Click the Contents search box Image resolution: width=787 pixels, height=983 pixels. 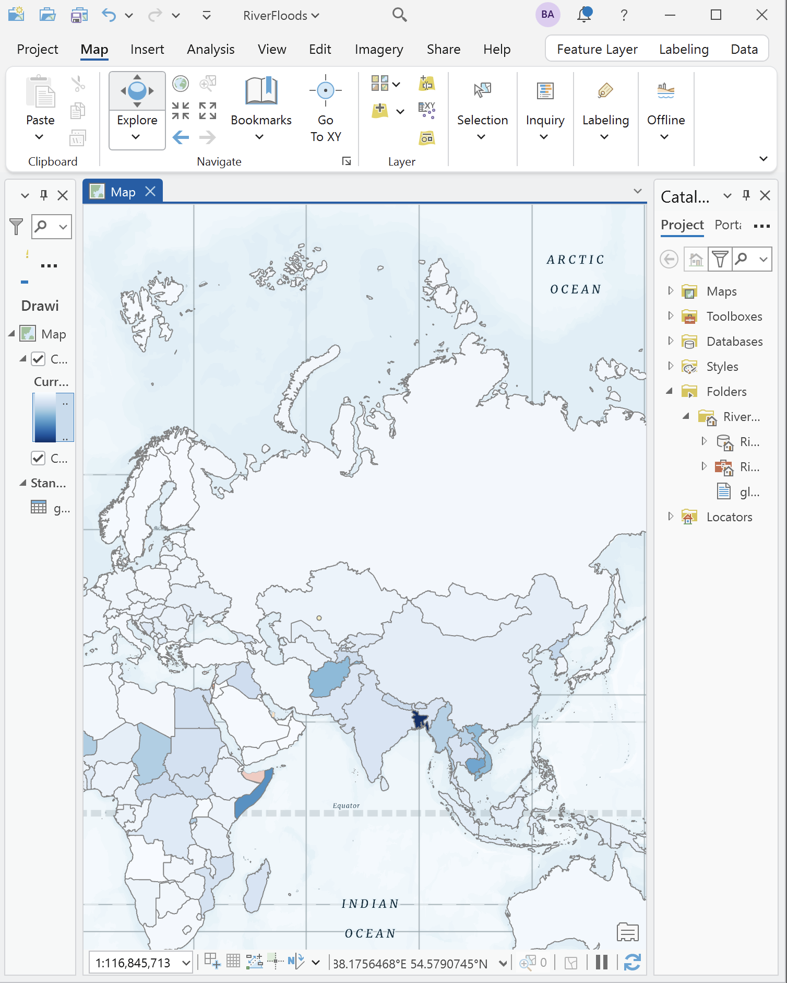(x=52, y=227)
